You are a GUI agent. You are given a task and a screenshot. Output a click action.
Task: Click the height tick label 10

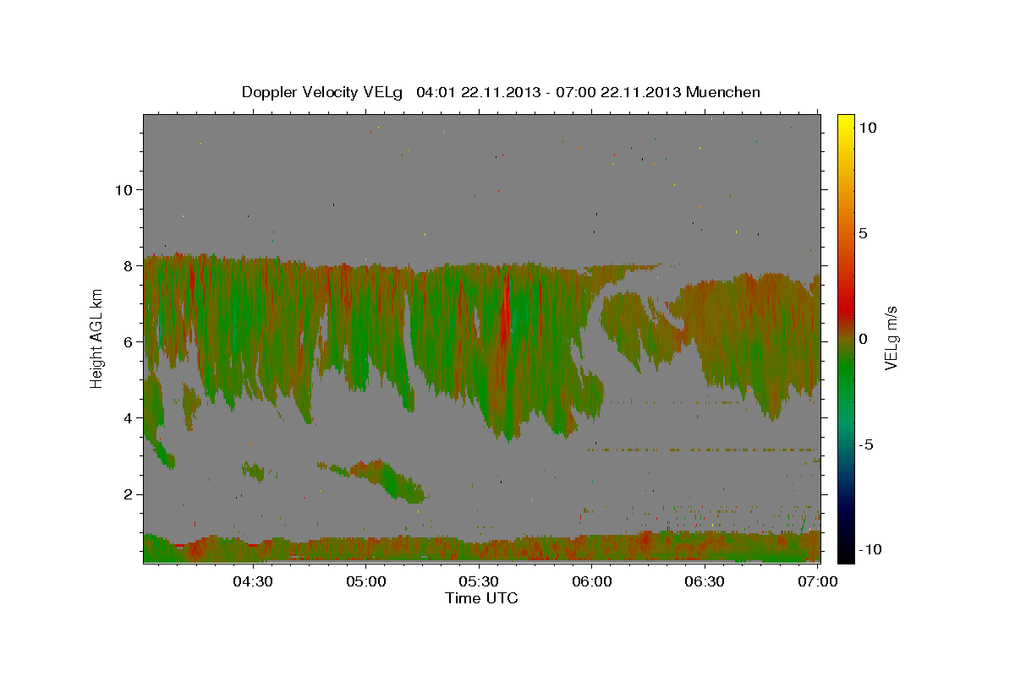coord(123,189)
